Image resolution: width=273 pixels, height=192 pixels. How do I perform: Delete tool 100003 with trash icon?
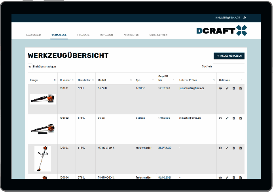[234, 148]
